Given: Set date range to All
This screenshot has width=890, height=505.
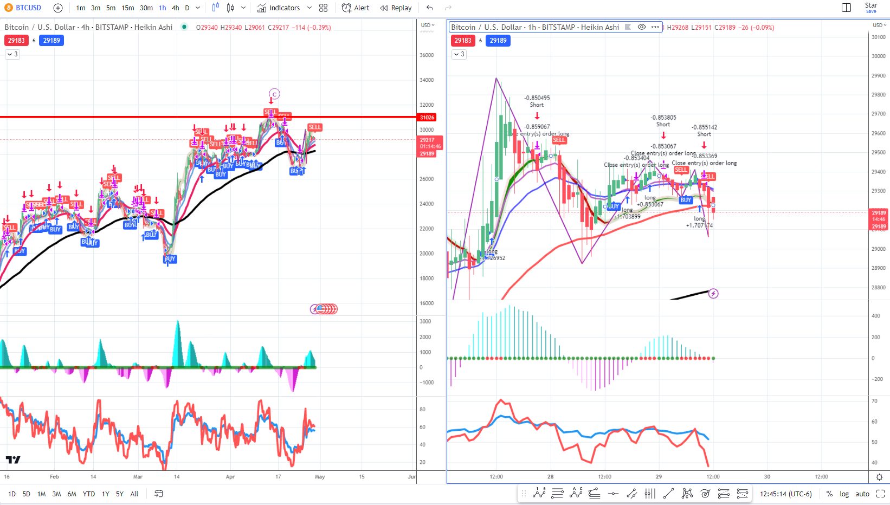Looking at the screenshot, I should click(134, 494).
